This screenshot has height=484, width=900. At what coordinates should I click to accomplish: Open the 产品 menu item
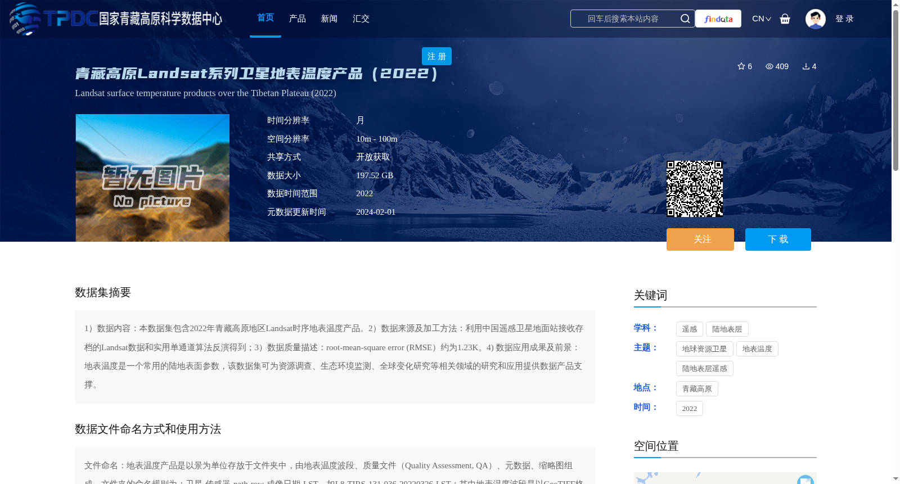tap(298, 19)
